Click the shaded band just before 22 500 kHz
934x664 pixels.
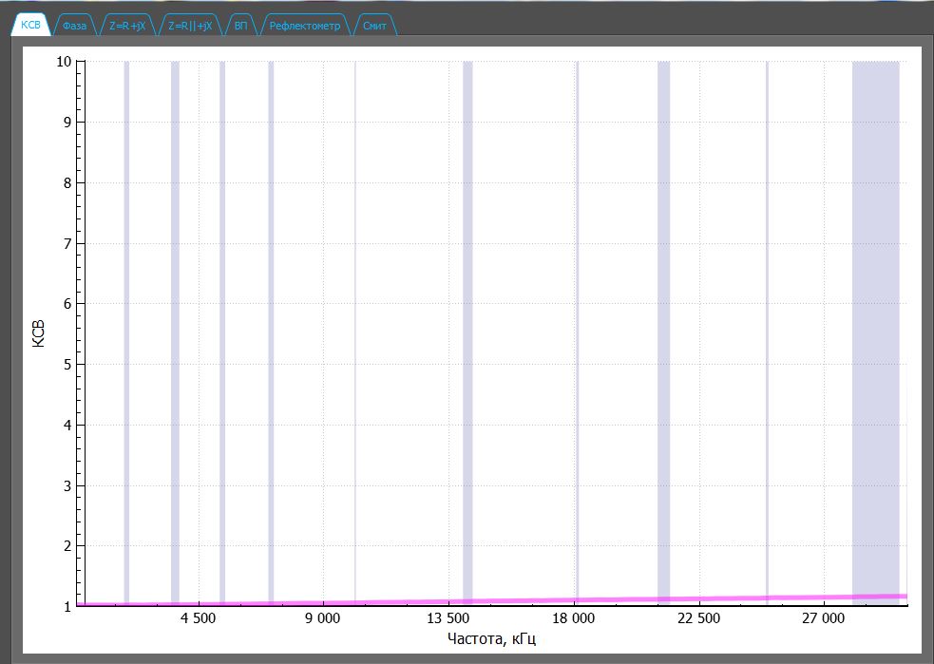[663, 285]
